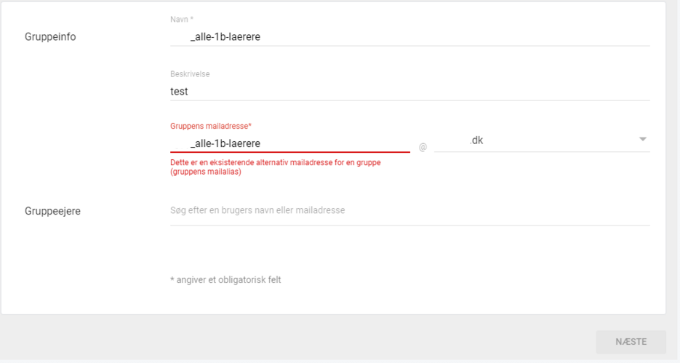Click the "* angiver et obligatorisk felt" note
The height and width of the screenshot is (363, 680).
coord(225,279)
